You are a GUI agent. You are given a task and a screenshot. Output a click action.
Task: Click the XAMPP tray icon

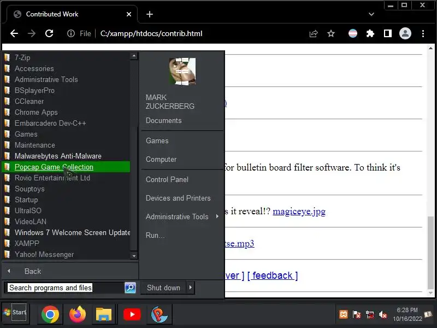pos(344,315)
